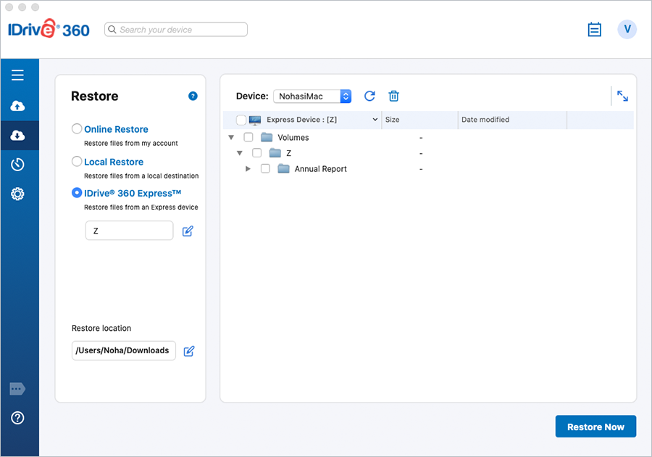Viewport: 652px width, 457px height.
Task: Click the trash delete icon
Action: (x=393, y=96)
